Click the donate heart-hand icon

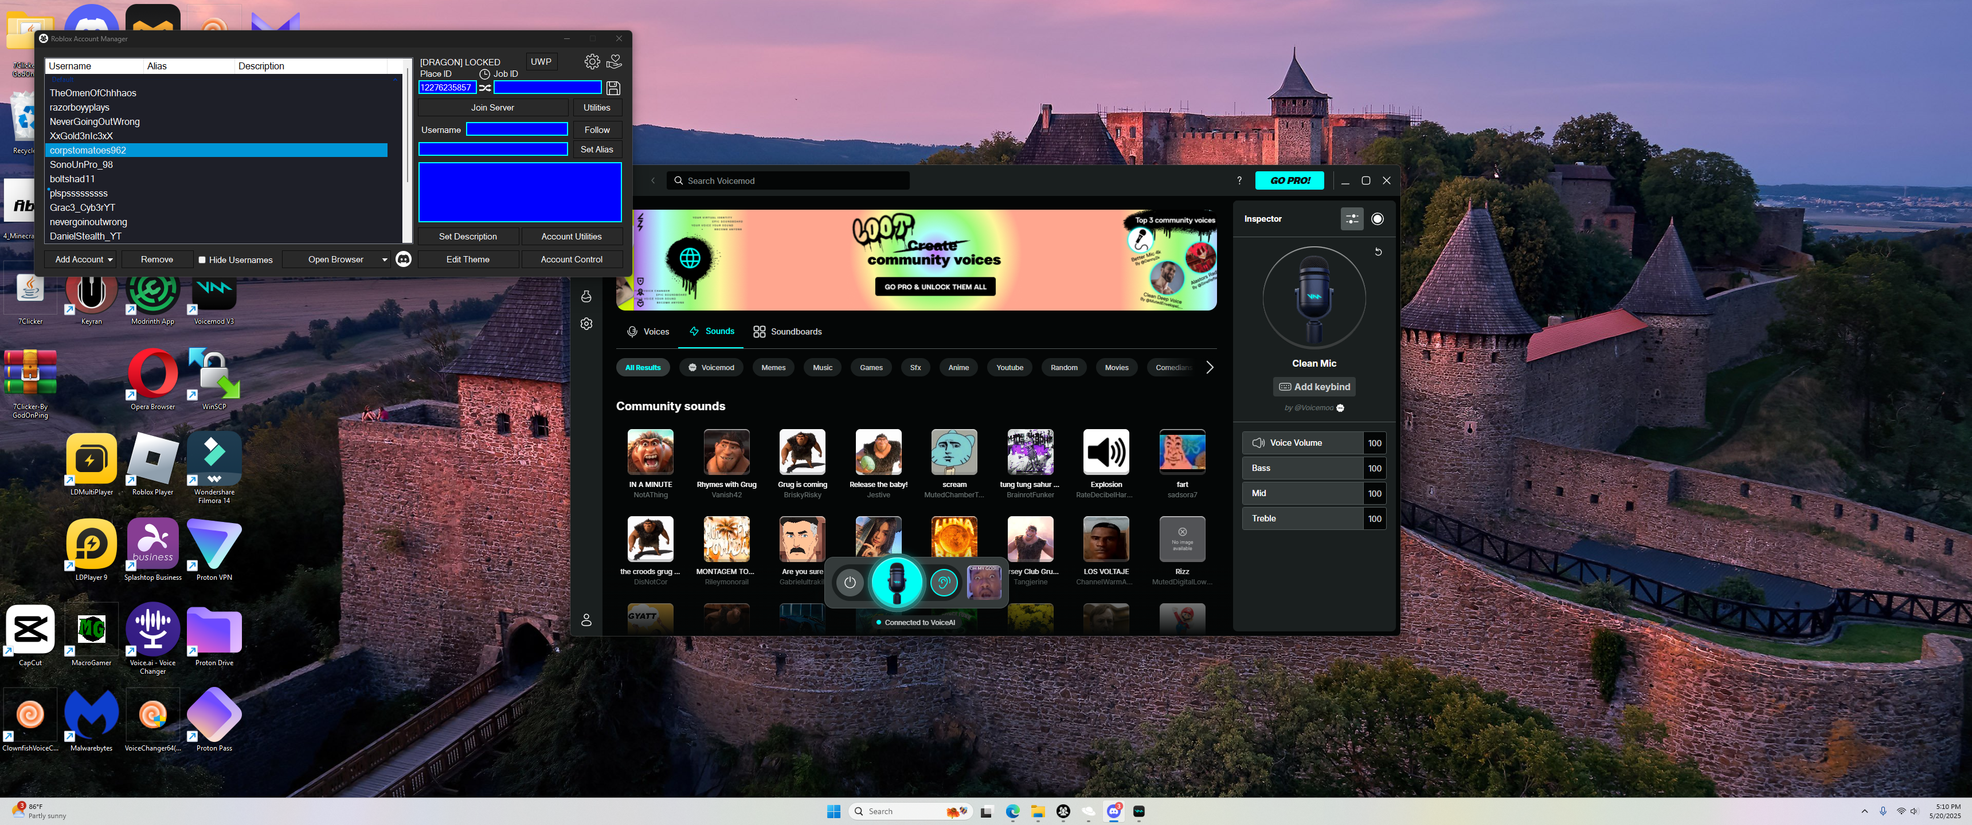(x=614, y=61)
